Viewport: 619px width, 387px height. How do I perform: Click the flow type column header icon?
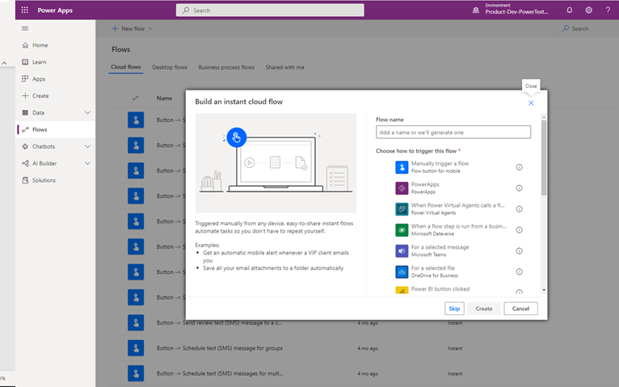(136, 99)
